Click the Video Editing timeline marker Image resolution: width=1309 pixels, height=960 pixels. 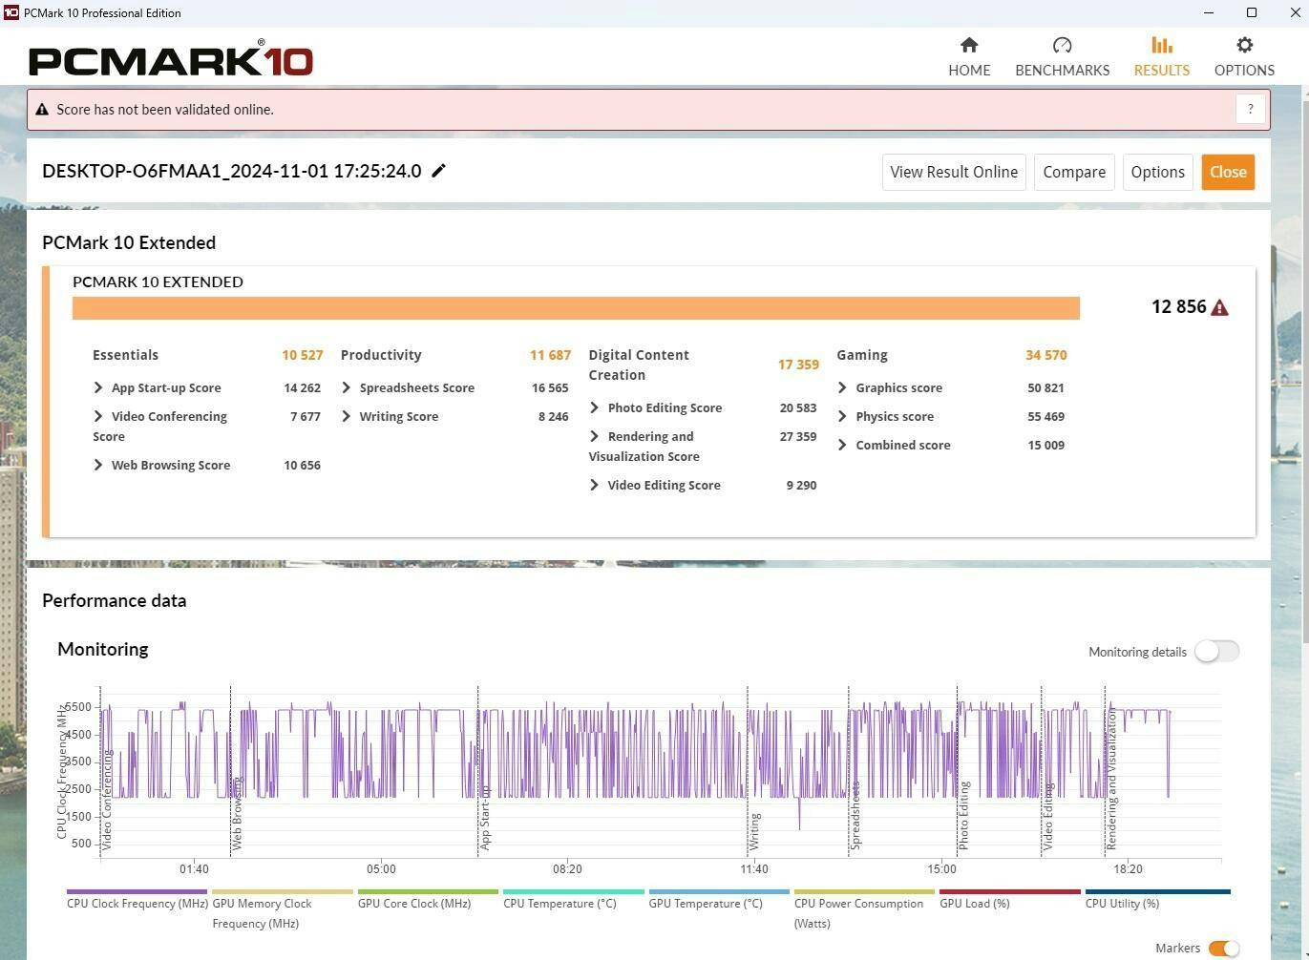coord(1048,817)
